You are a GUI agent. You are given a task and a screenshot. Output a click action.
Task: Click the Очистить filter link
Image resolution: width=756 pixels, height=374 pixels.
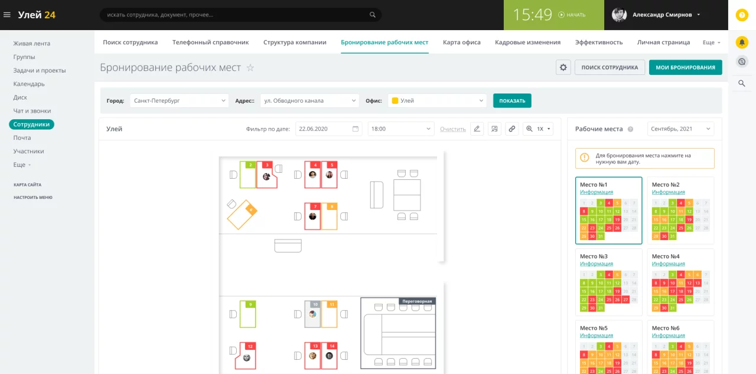[x=453, y=129]
